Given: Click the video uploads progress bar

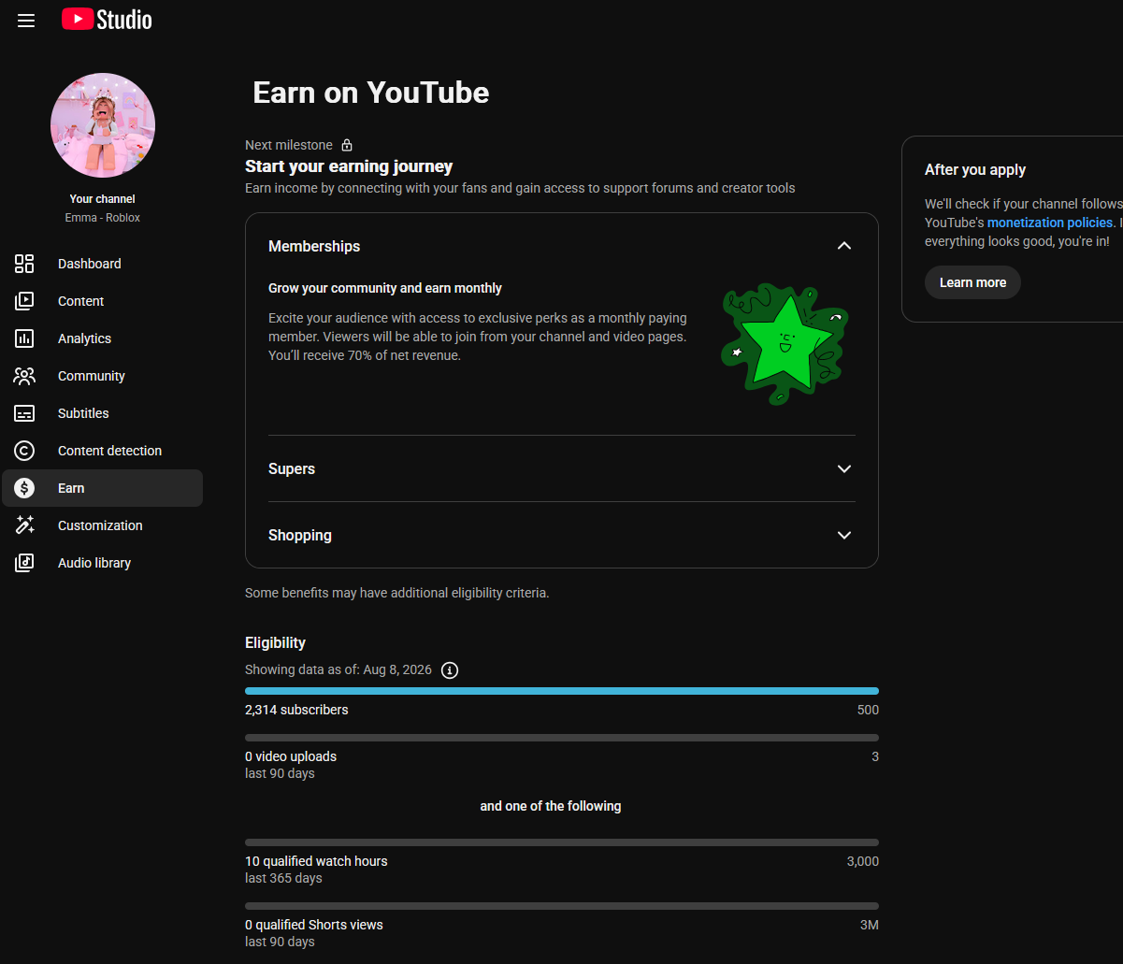Looking at the screenshot, I should click(x=562, y=738).
